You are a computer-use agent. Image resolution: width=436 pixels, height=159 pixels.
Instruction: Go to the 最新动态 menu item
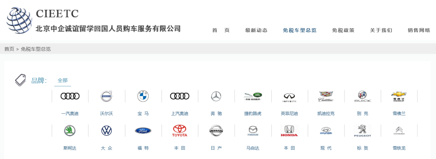(x=256, y=30)
